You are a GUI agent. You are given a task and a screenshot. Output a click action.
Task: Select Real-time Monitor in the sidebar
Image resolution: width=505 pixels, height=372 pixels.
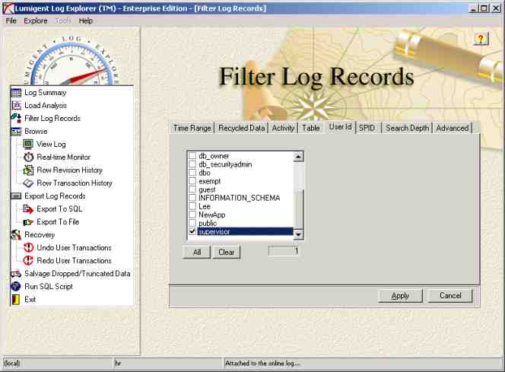(x=63, y=157)
